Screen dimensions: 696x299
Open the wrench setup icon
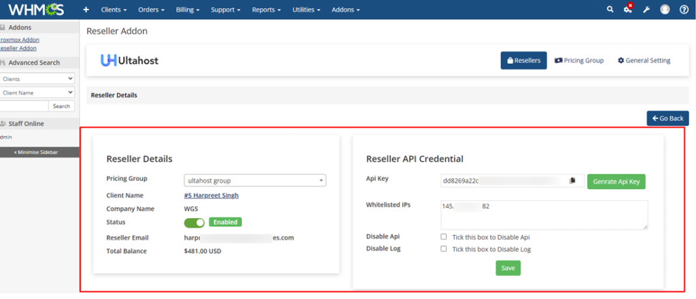click(646, 10)
